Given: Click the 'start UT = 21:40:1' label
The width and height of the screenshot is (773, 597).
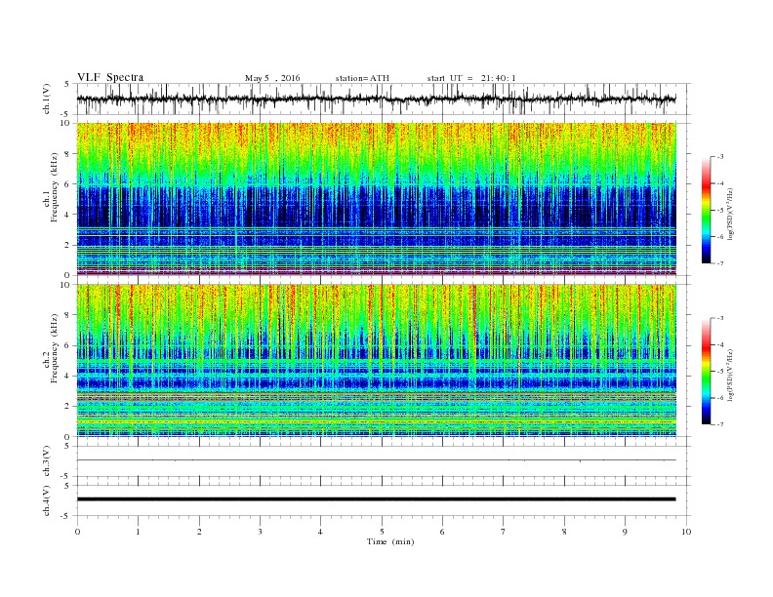Looking at the screenshot, I should click(471, 78).
